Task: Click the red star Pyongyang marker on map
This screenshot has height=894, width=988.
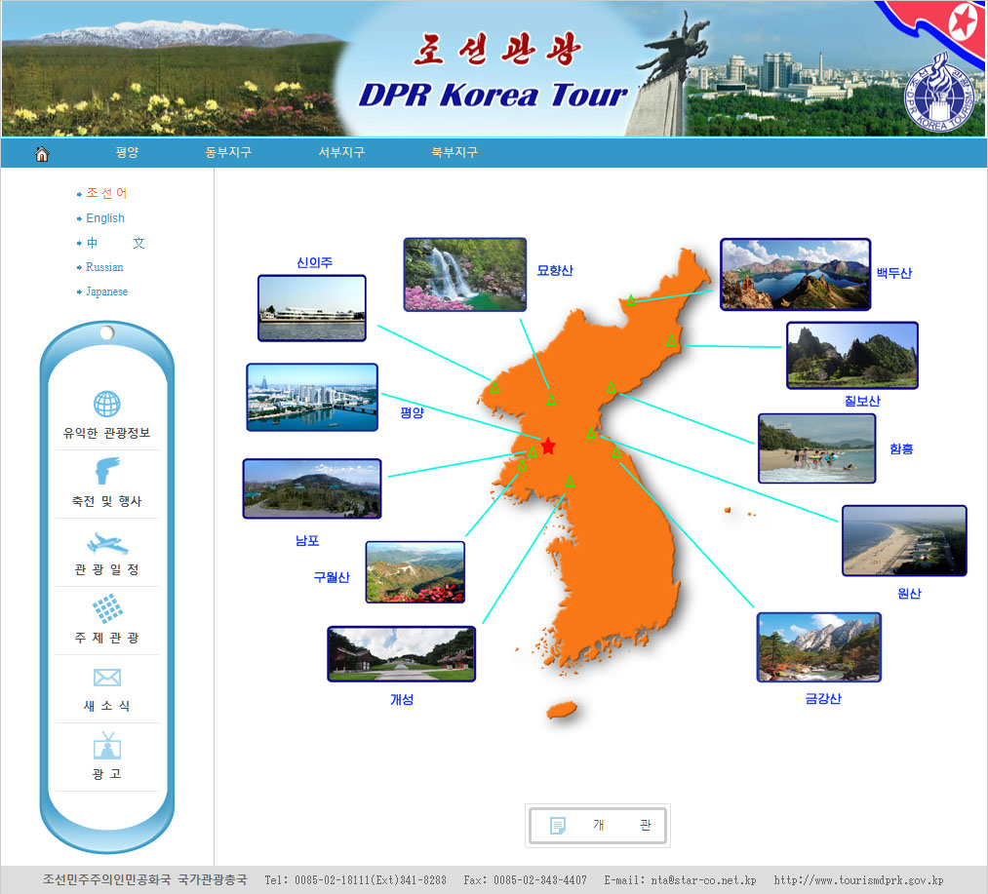Action: 548,446
